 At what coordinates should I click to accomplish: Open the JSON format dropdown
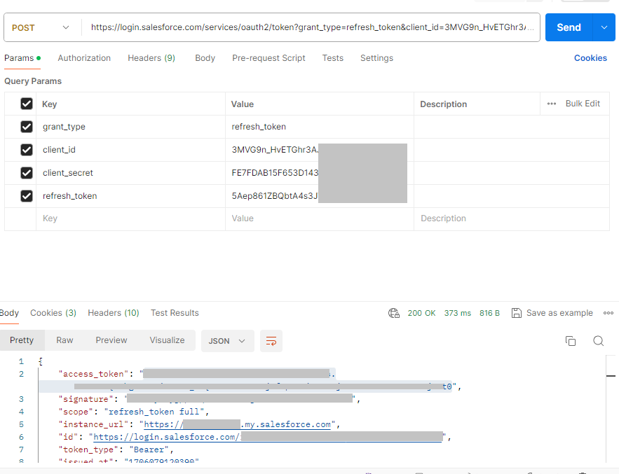[227, 341]
